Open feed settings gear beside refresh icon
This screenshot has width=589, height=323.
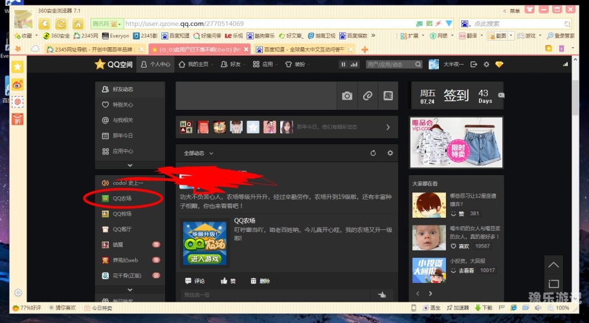pos(390,153)
